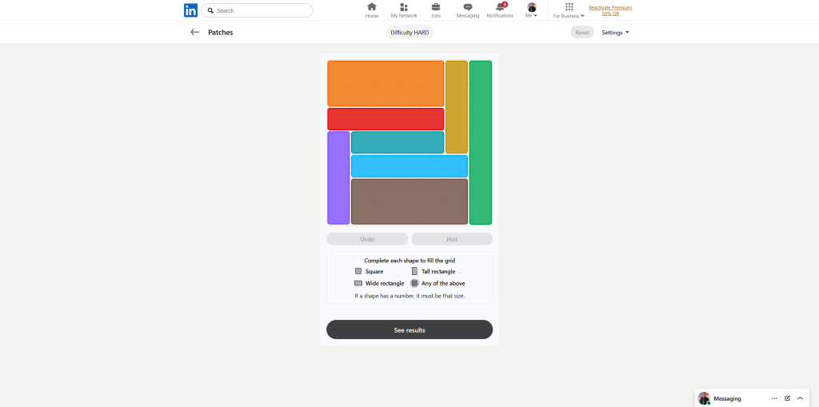The width and height of the screenshot is (819, 407).
Task: Click the Tall rectangle legend icon
Action: coord(415,271)
